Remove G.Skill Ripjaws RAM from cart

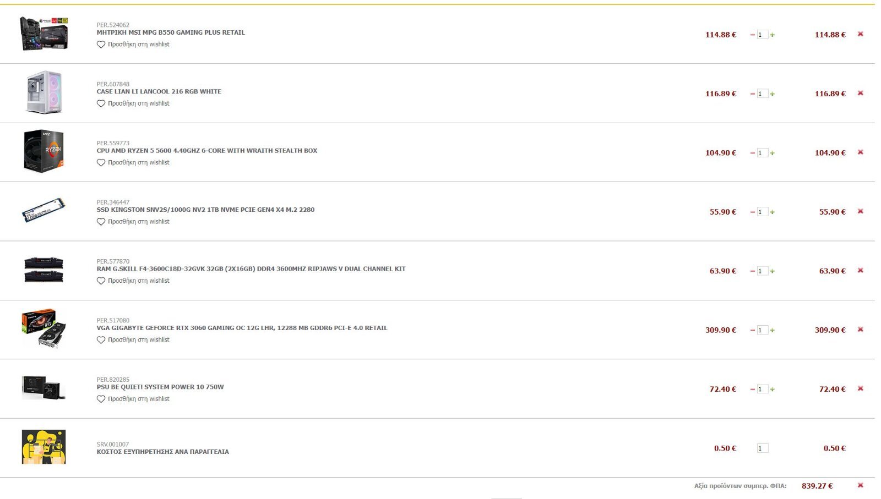point(860,270)
